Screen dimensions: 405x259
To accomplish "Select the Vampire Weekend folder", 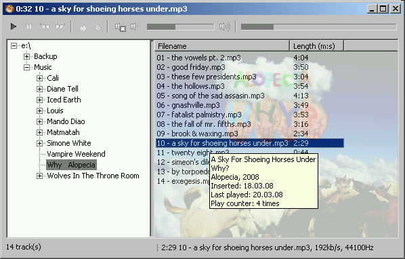I will pos(76,154).
